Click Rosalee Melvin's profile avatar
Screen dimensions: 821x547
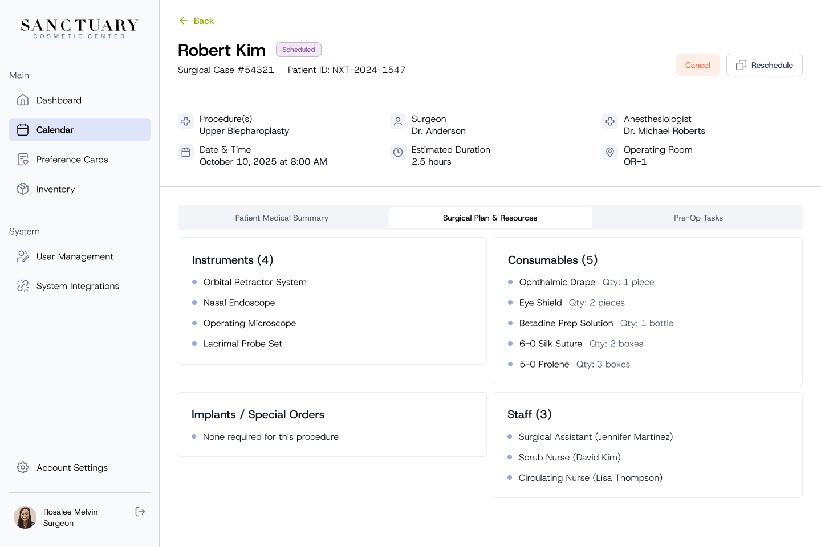(25, 517)
